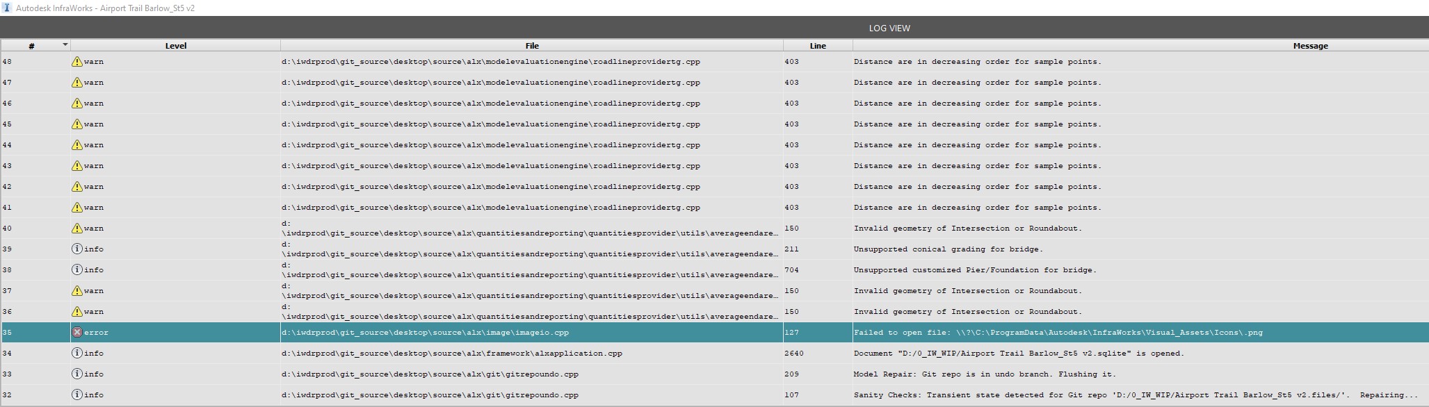Select roadlineprovidertg.cpp path in row 42
This screenshot has width=1429, height=407.
[491, 186]
